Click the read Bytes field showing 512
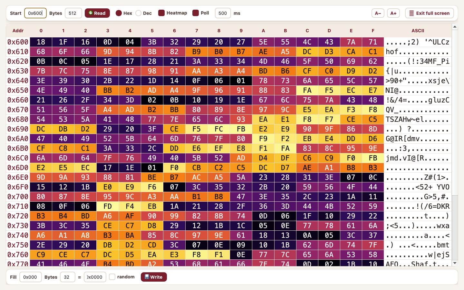464x290 pixels. pyautogui.click(x=73, y=13)
